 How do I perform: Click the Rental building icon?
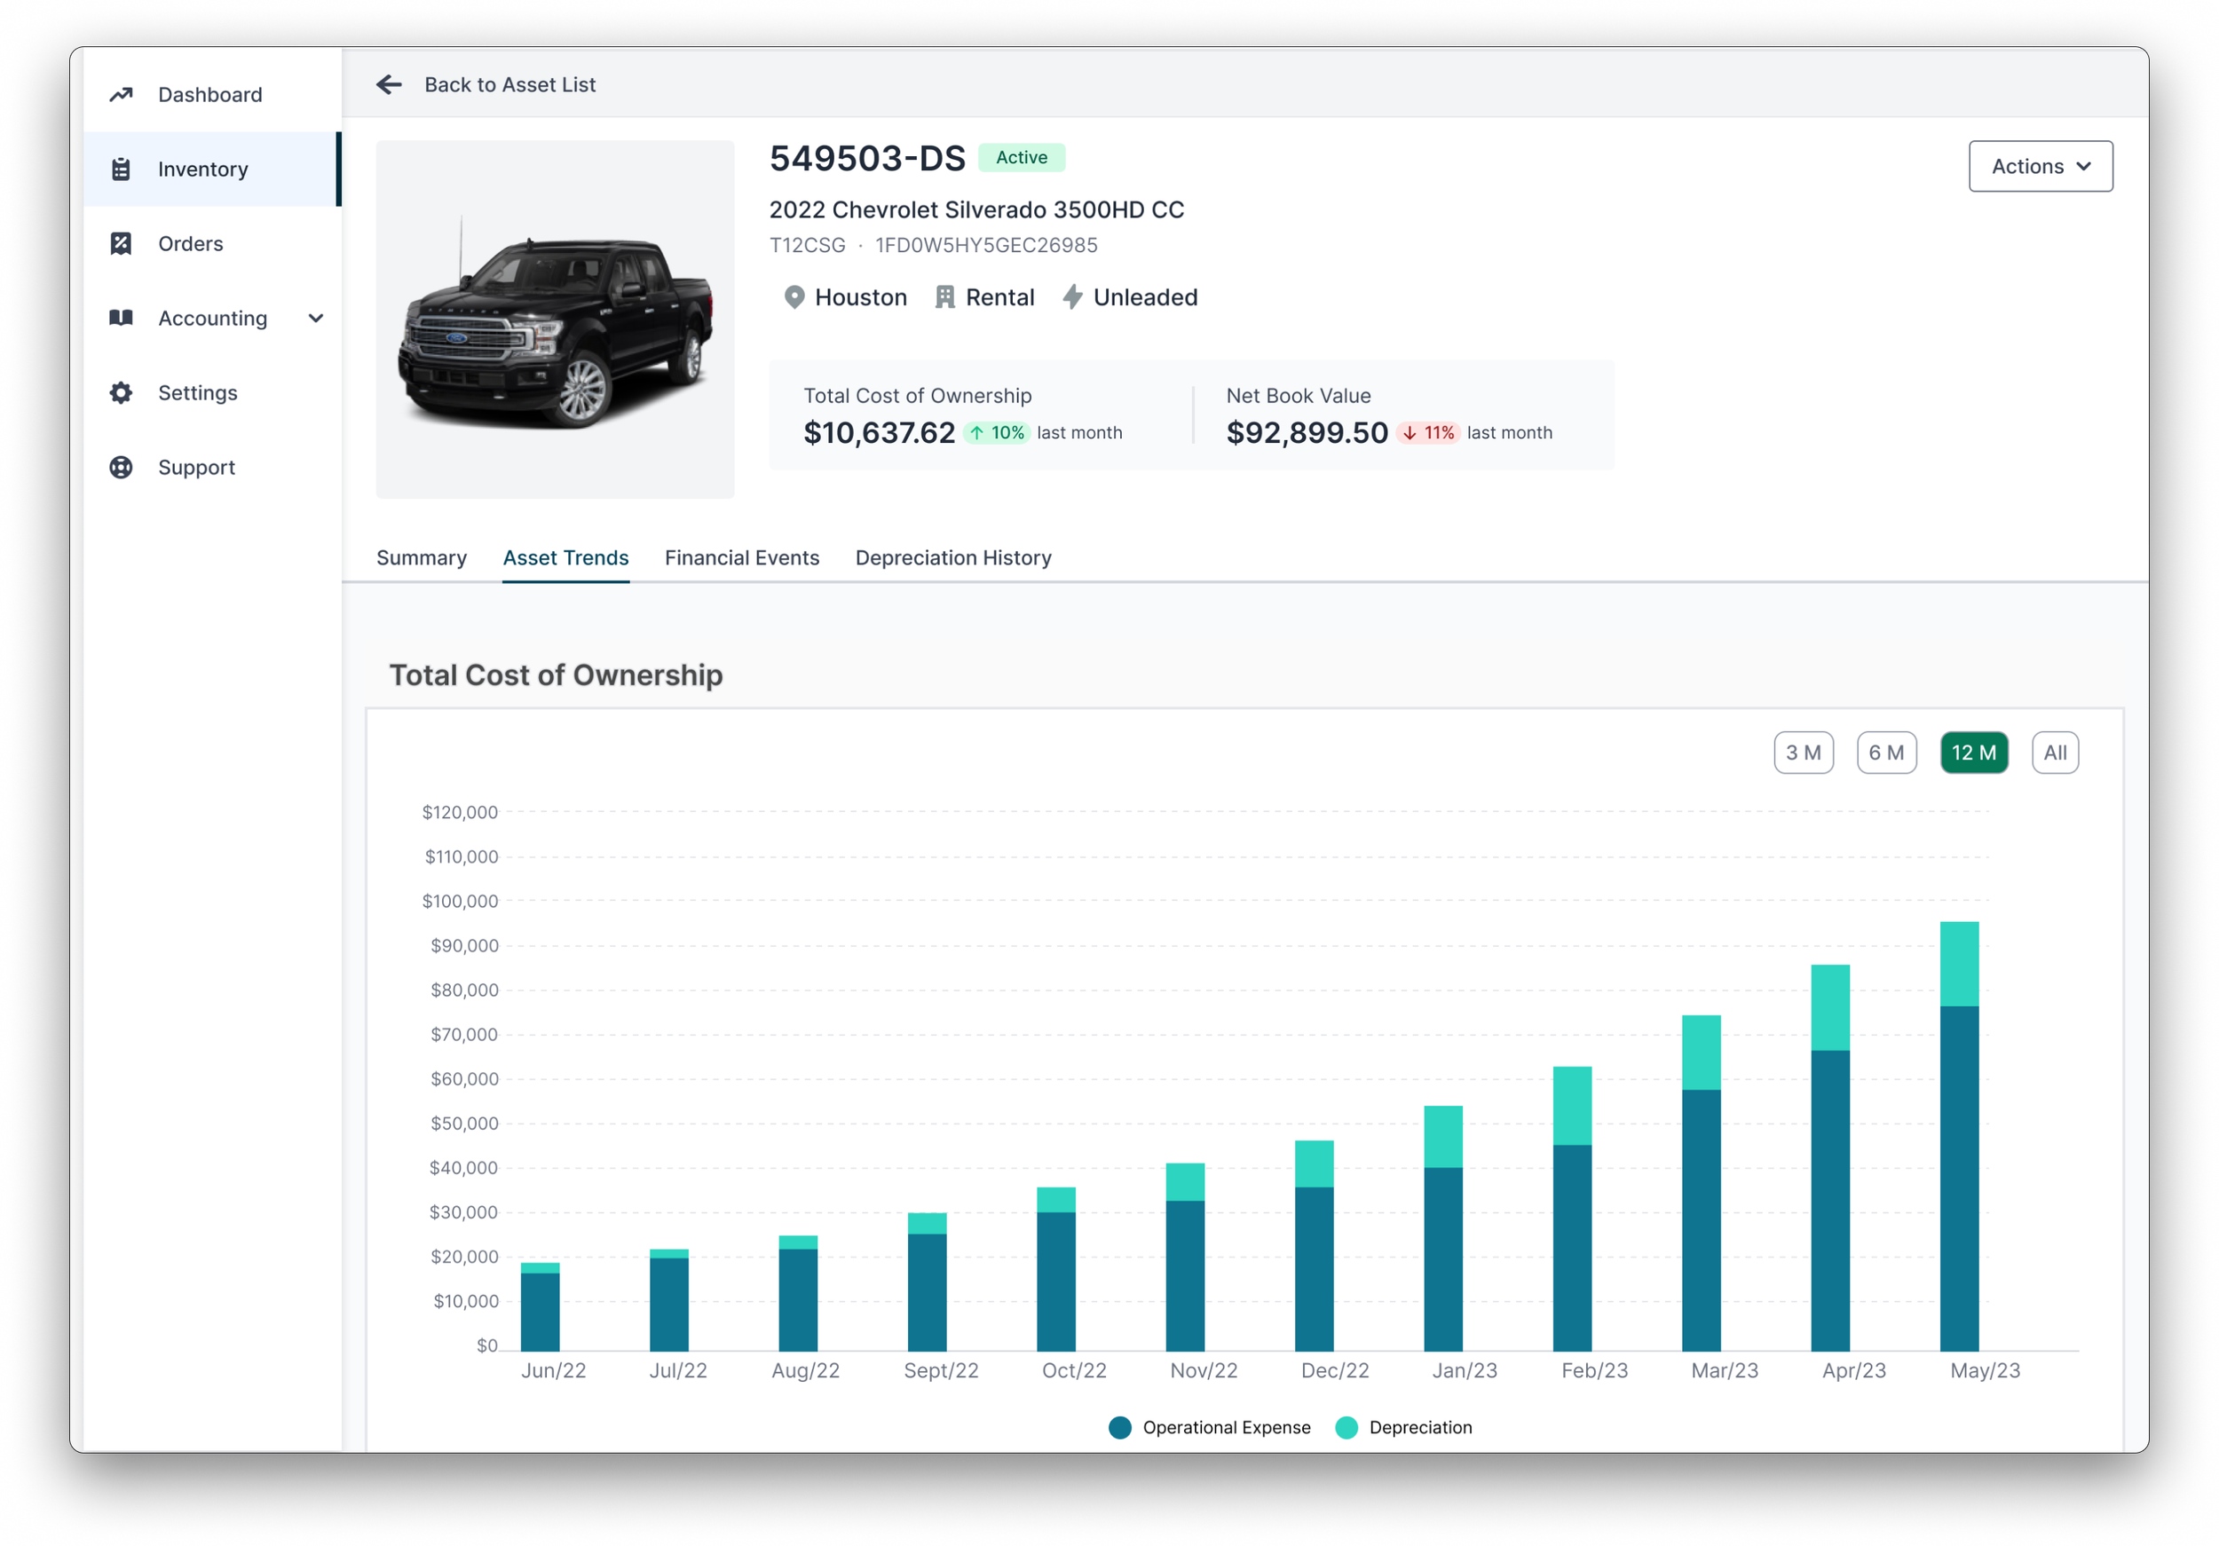click(944, 297)
